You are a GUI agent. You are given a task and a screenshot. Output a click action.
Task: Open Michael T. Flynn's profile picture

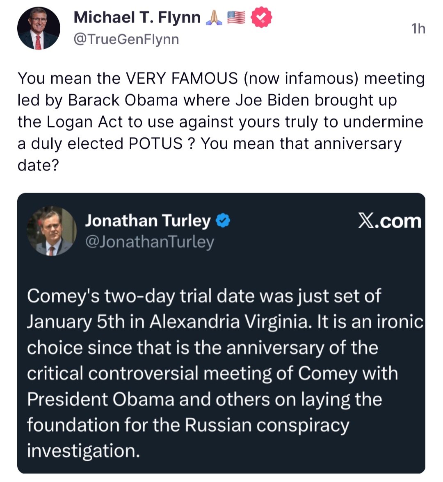tap(39, 29)
